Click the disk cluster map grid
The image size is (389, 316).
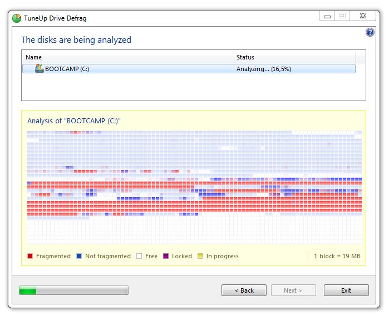195,187
